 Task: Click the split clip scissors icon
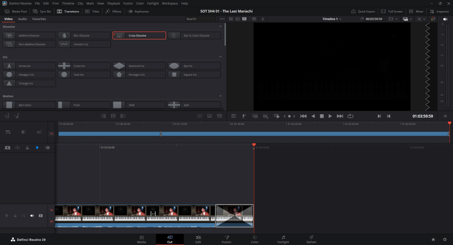pyautogui.click(x=27, y=148)
